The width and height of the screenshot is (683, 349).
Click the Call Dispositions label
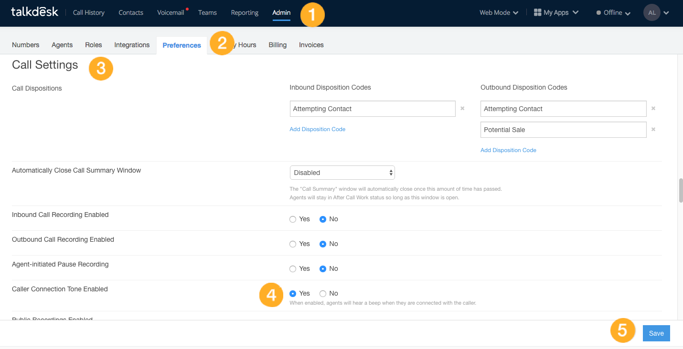[x=37, y=88]
